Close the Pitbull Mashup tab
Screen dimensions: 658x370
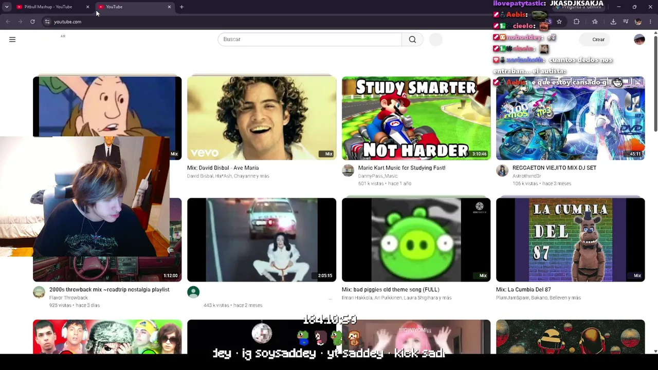[x=87, y=7]
